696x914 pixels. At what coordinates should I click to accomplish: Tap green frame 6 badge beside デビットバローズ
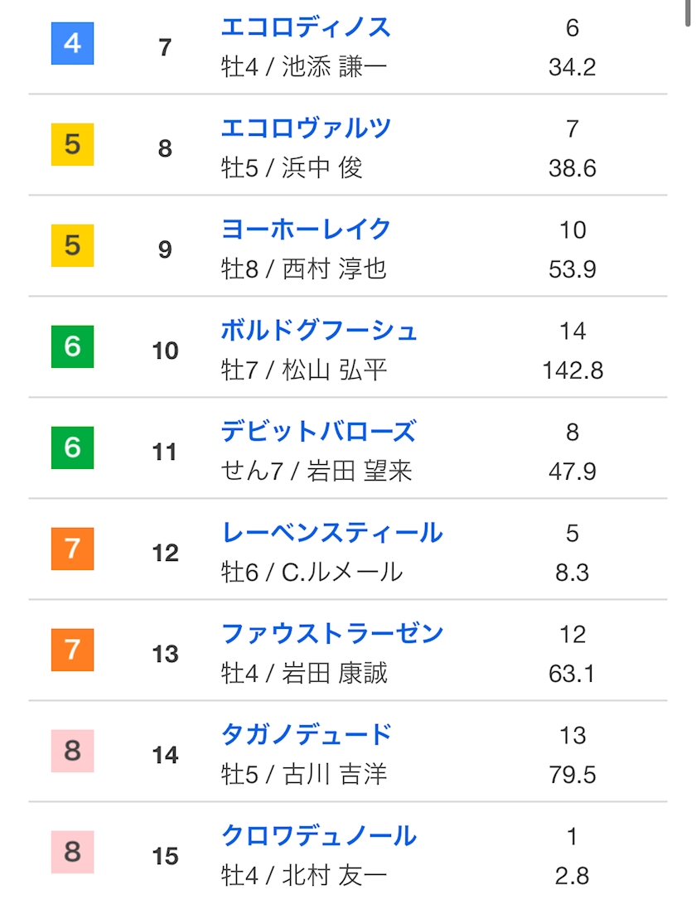pyautogui.click(x=73, y=448)
